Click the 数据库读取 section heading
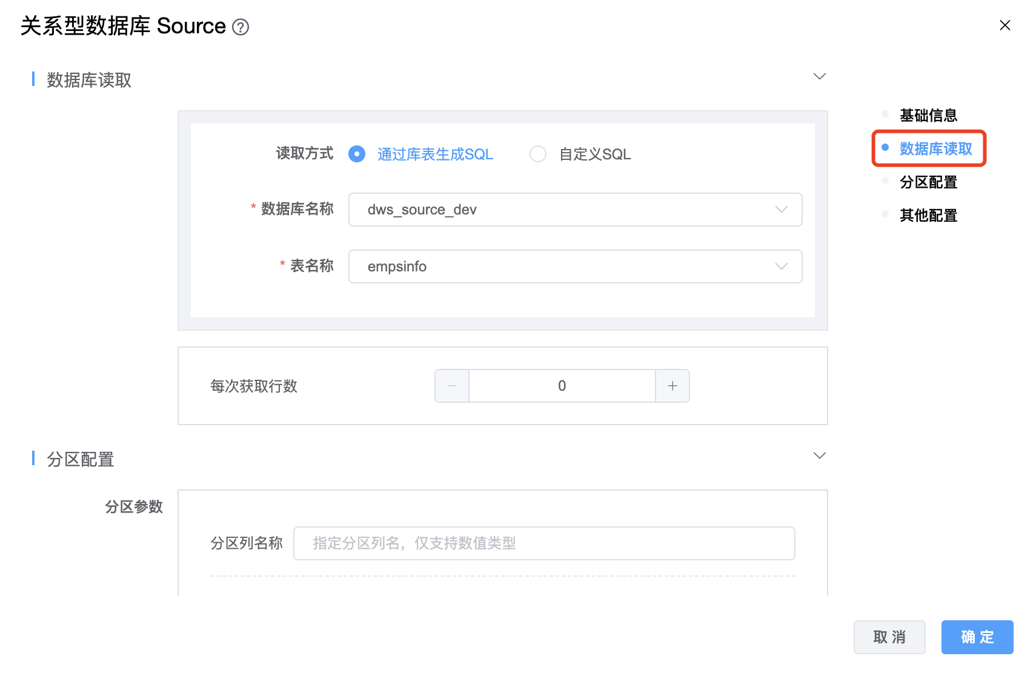This screenshot has height=676, width=1036. tap(89, 80)
